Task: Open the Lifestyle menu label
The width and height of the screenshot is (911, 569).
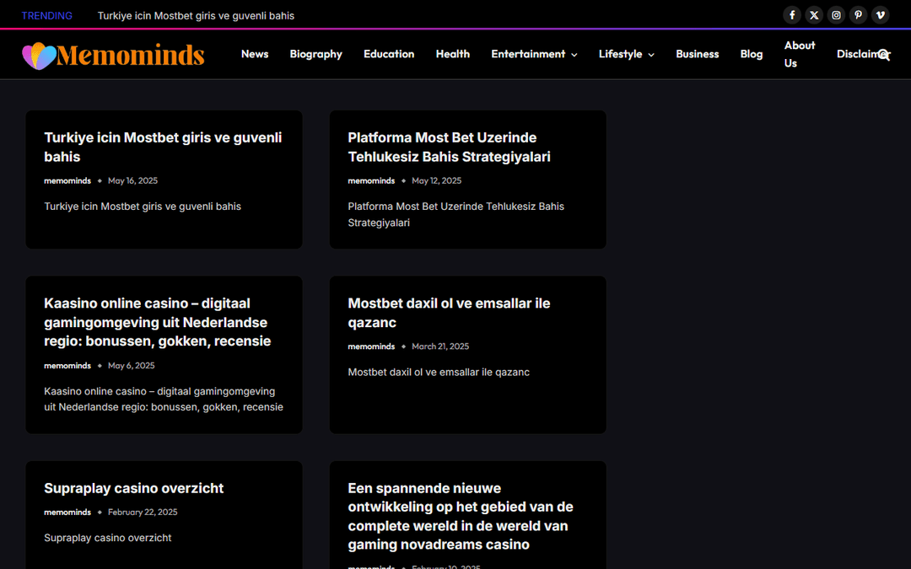Action: 621,54
